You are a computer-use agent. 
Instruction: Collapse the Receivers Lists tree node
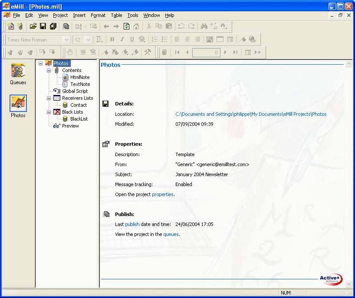[49, 98]
